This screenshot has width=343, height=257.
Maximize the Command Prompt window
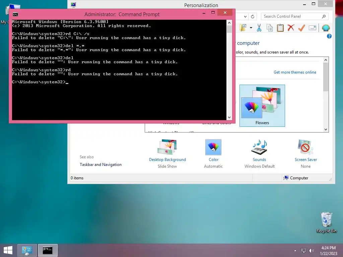pyautogui.click(x=213, y=13)
